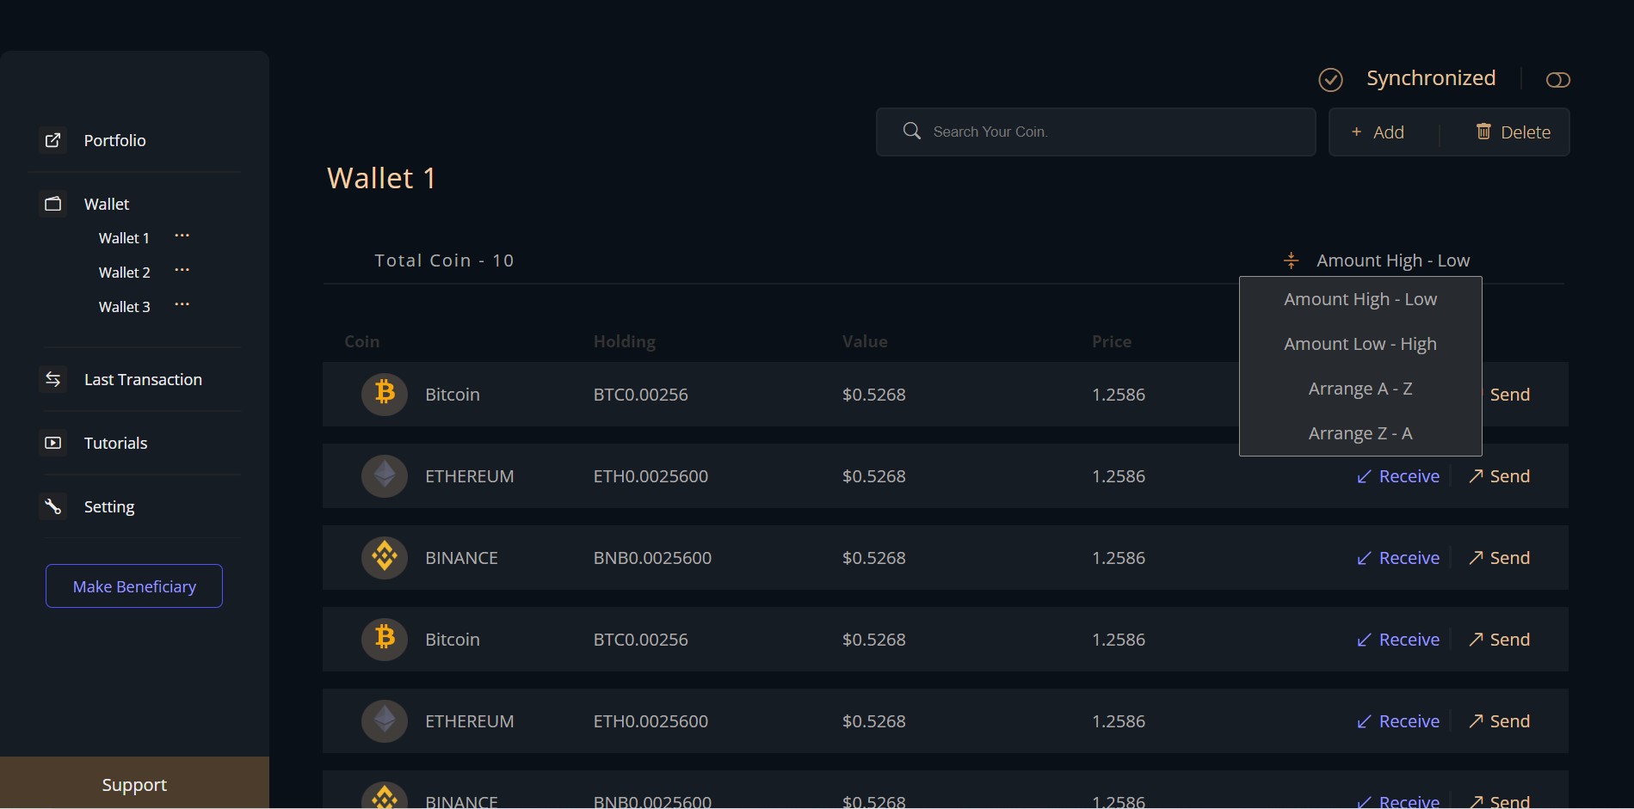Click the Synchronized status text
This screenshot has height=809, width=1634.
click(x=1431, y=78)
